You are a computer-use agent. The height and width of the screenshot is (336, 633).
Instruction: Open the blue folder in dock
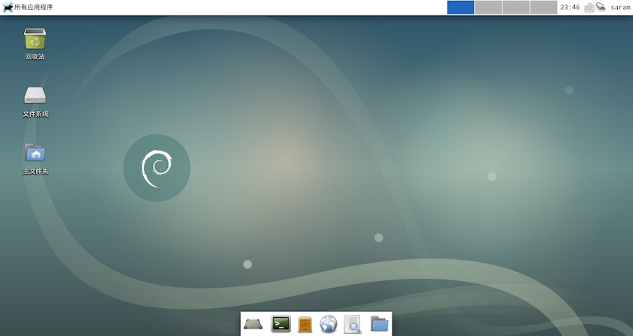[380, 323]
